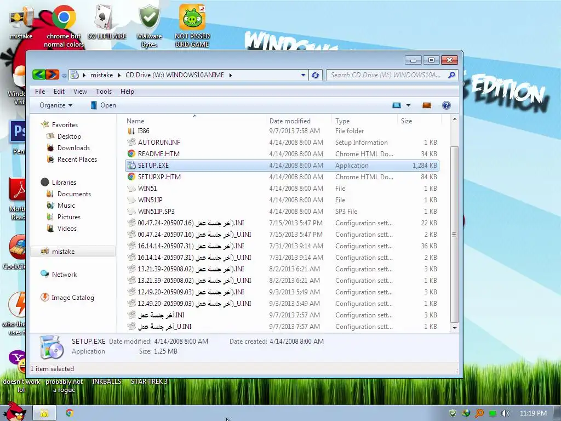
Task: Click mistake in the address breadcrumb
Action: click(x=101, y=75)
